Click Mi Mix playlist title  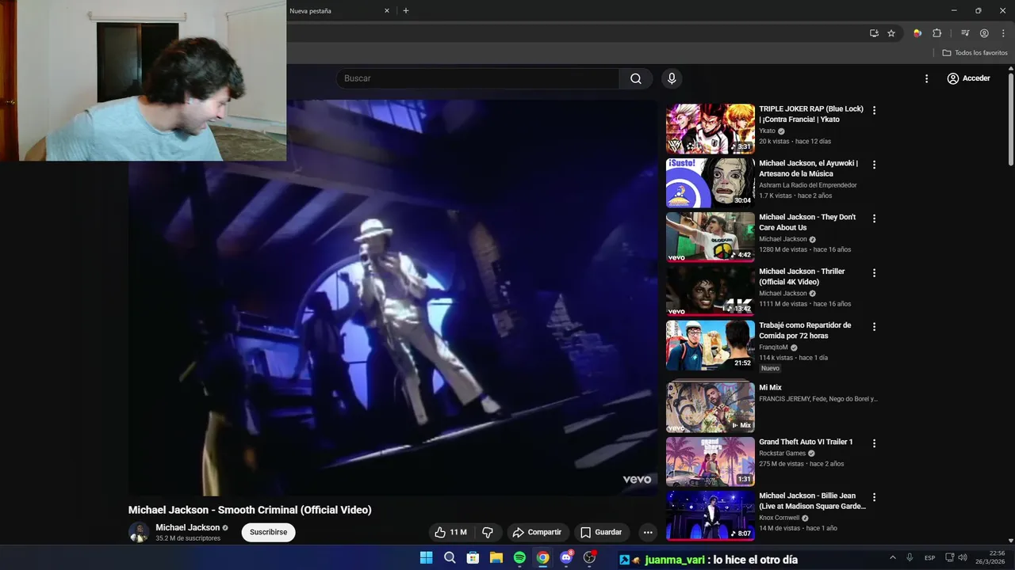(x=770, y=388)
